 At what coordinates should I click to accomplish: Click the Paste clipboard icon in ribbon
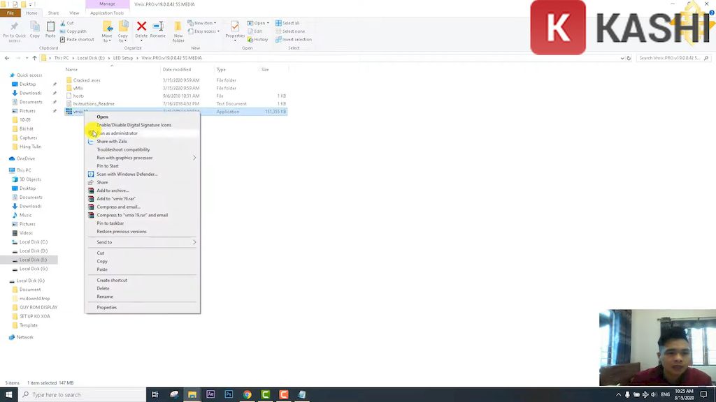(50, 28)
